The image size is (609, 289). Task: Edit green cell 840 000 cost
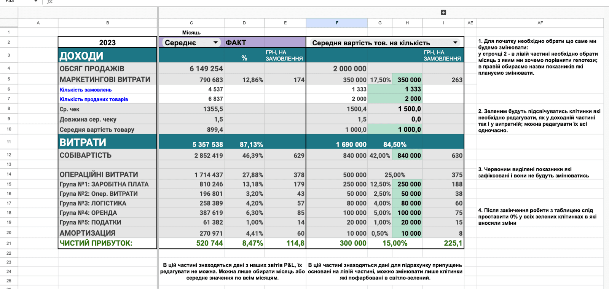tap(407, 155)
